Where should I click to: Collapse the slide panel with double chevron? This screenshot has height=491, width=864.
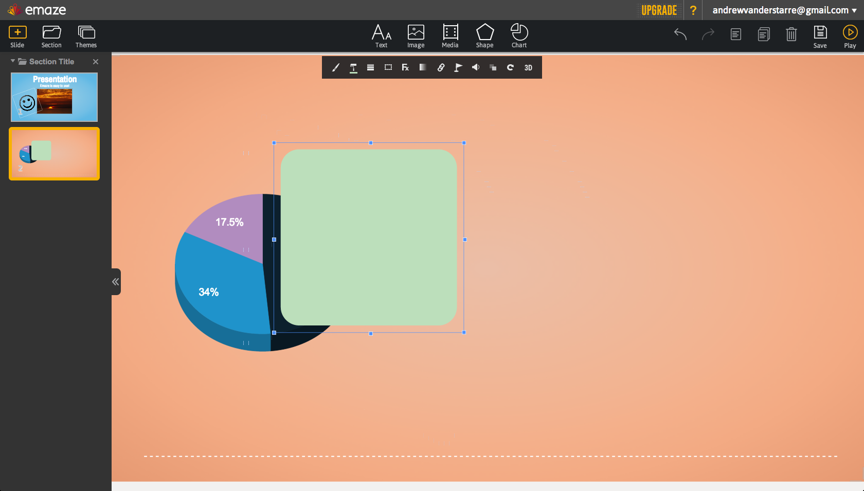[x=116, y=282]
